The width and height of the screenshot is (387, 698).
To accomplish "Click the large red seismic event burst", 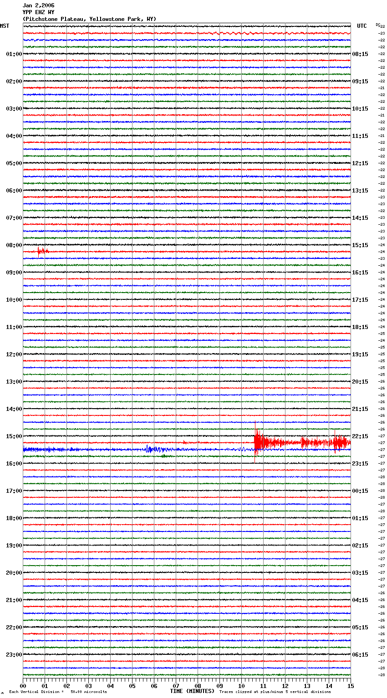I will tap(302, 442).
